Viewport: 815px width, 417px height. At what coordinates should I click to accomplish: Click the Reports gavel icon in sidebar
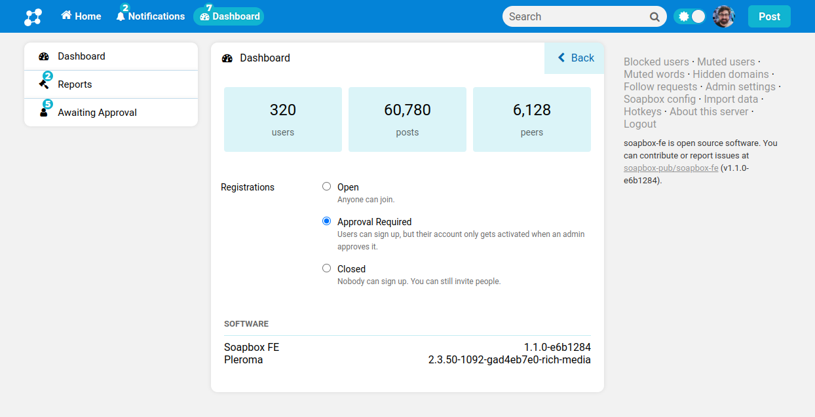click(x=44, y=84)
